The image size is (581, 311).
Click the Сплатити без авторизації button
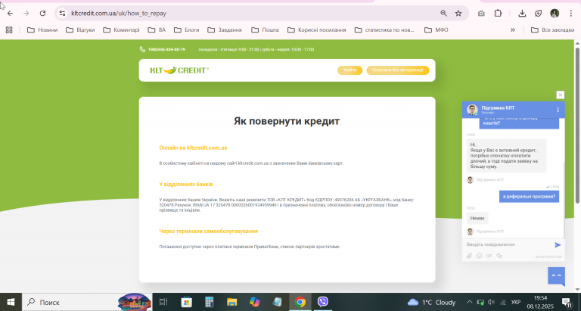point(398,70)
